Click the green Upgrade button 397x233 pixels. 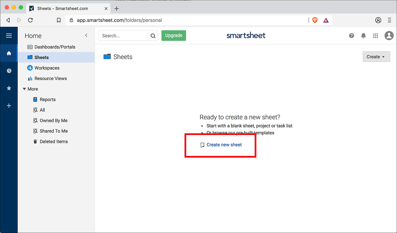click(174, 35)
